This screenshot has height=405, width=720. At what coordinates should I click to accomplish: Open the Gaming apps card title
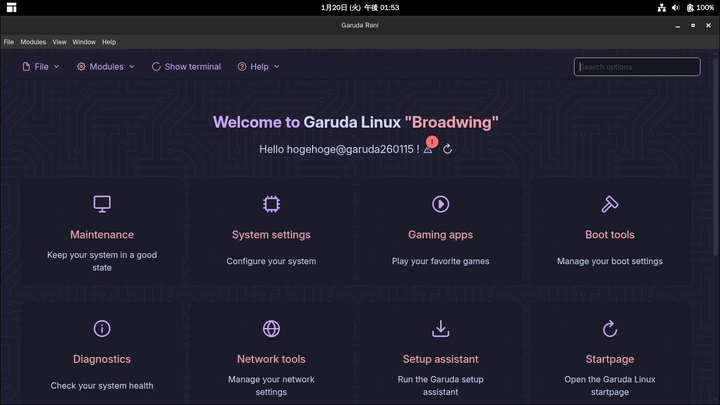click(x=441, y=235)
